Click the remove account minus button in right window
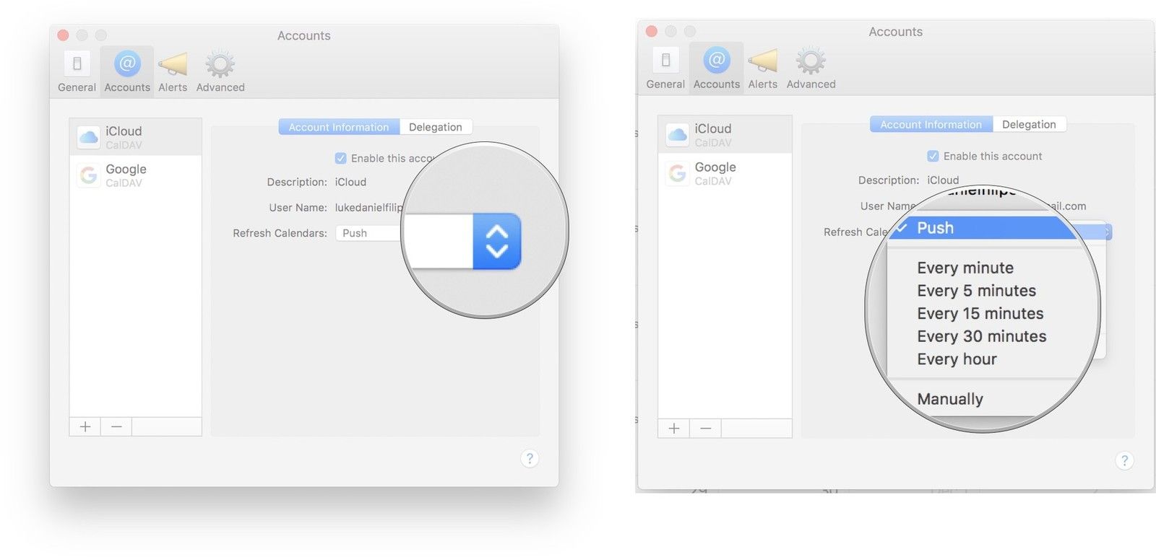This screenshot has height=557, width=1156. coord(705,429)
